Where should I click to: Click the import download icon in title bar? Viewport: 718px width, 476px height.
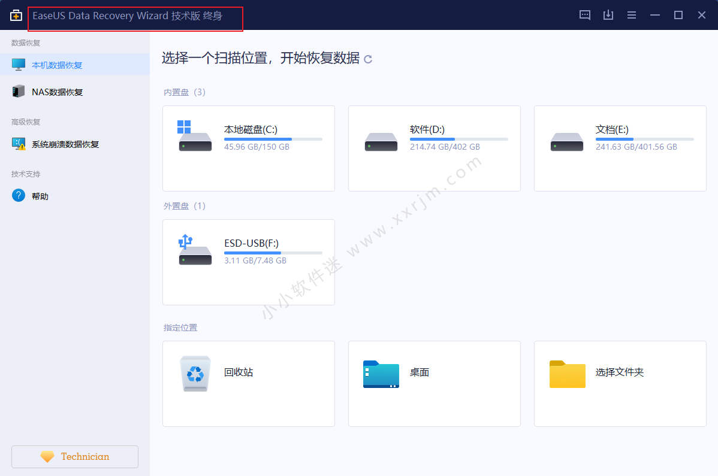(608, 15)
